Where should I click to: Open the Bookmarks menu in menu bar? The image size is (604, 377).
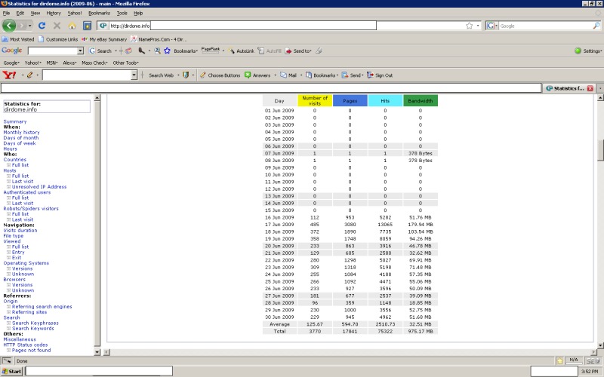click(x=99, y=13)
